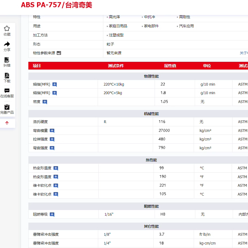Click 悬臂梁冲击强度 1/8" row label
The image size is (248, 248).
coord(46,234)
